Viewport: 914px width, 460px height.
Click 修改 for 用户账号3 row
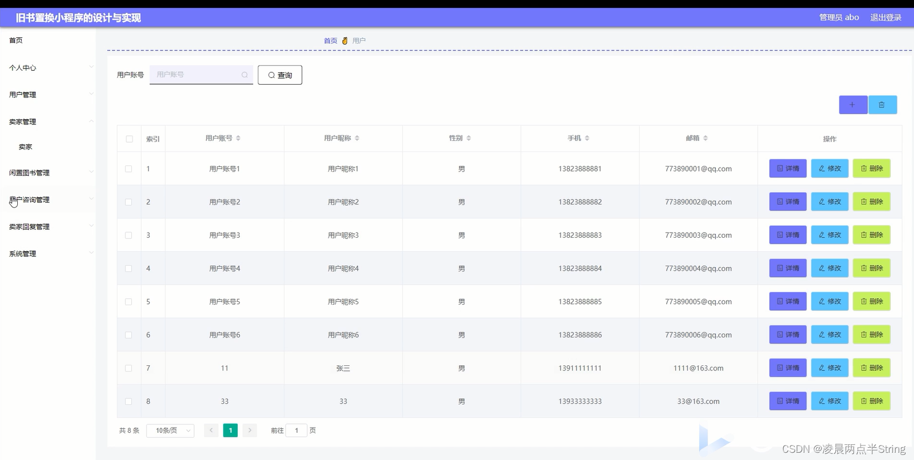(x=829, y=234)
